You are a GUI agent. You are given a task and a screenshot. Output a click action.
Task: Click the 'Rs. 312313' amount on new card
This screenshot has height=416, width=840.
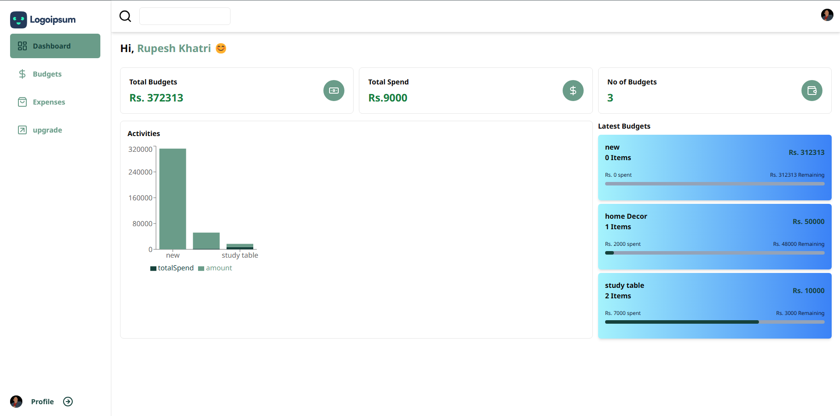(806, 152)
